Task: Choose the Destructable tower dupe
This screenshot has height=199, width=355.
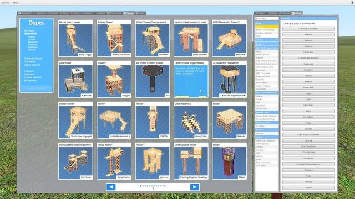Action: point(191,161)
